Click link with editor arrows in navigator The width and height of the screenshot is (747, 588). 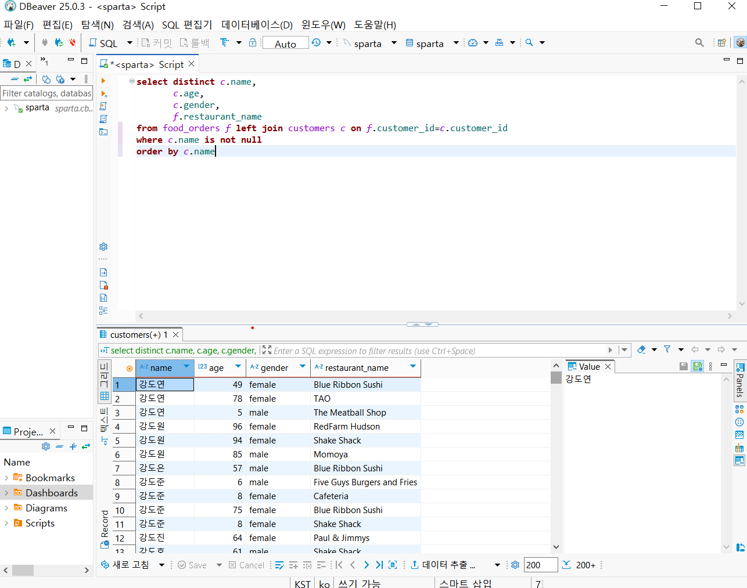27,79
